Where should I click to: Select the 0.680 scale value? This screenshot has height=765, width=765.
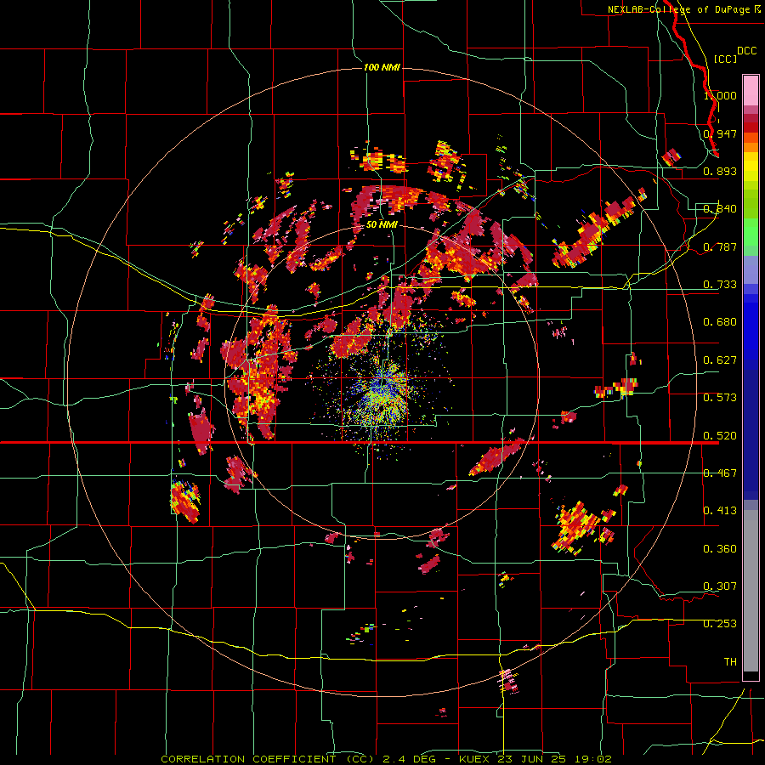click(x=720, y=322)
